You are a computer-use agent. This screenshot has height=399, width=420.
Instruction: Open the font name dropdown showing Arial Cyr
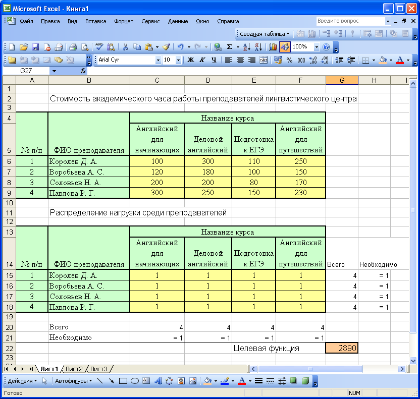point(158,60)
